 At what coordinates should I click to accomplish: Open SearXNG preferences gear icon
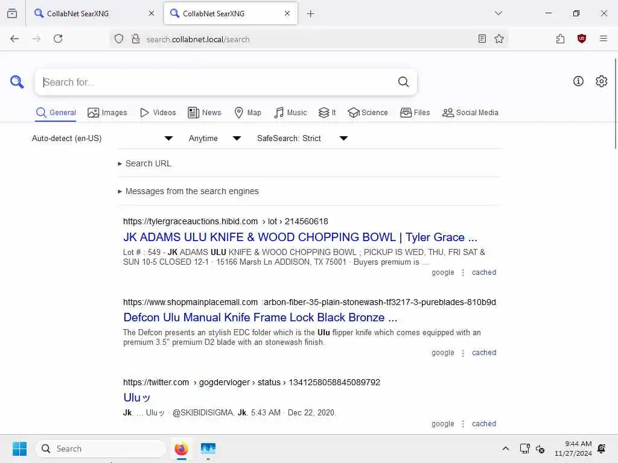(x=602, y=81)
